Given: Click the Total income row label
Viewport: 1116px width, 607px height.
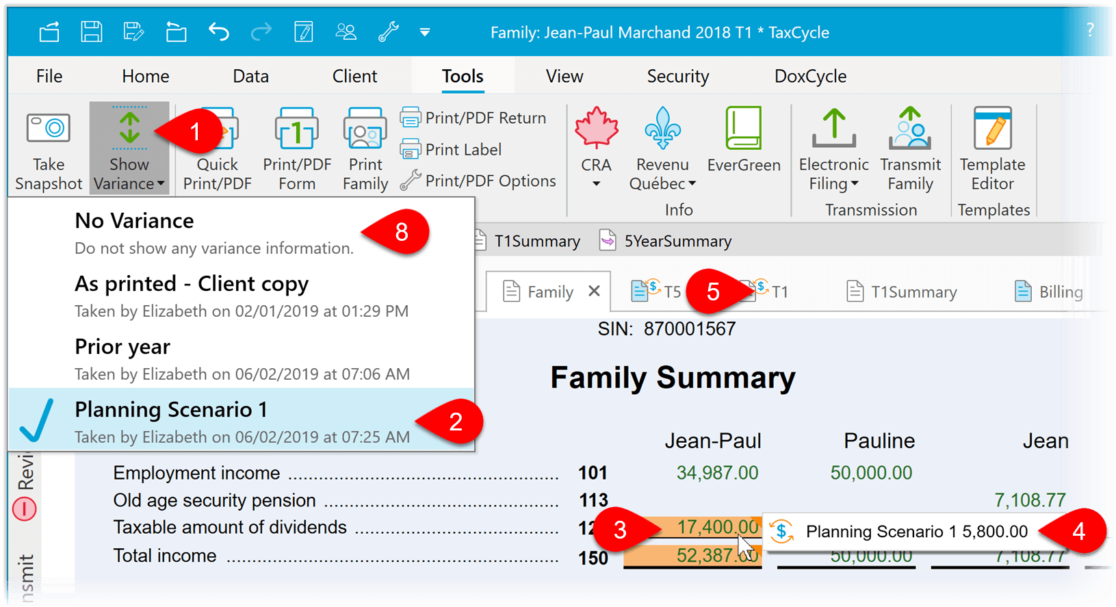Looking at the screenshot, I should 164,555.
